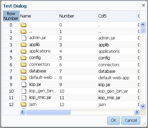Image resolution: width=148 pixels, height=128 pixels.
Task: Select database in Name column
Action: pyautogui.click(x=38, y=71)
